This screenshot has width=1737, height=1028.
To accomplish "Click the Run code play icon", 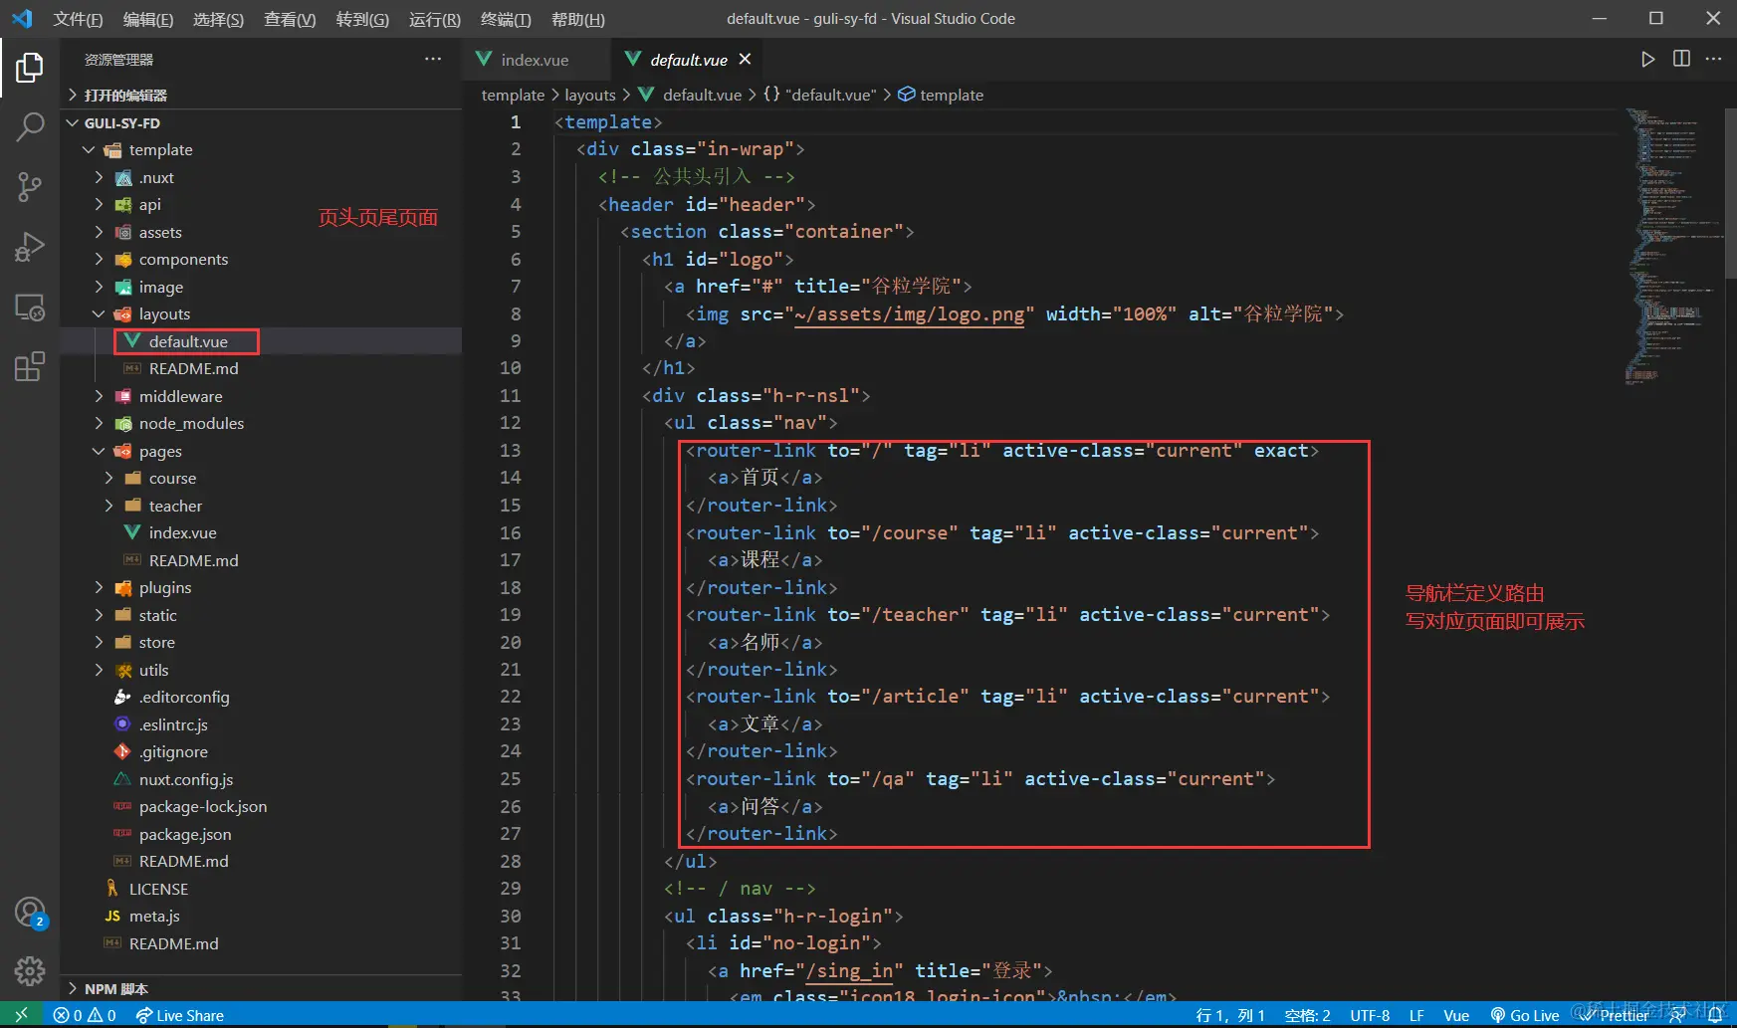I will [1648, 60].
